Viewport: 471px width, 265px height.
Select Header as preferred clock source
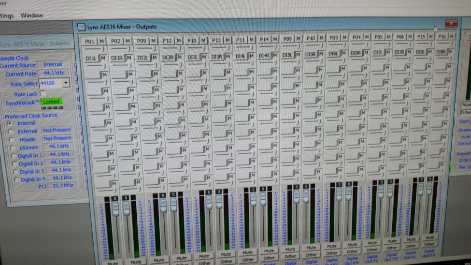point(12,140)
